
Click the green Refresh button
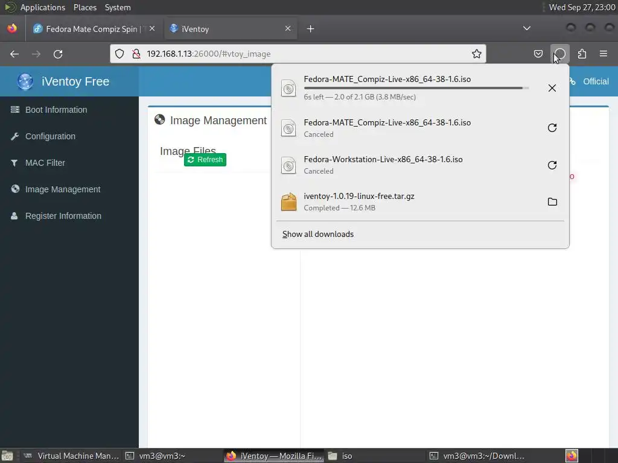[x=205, y=159]
